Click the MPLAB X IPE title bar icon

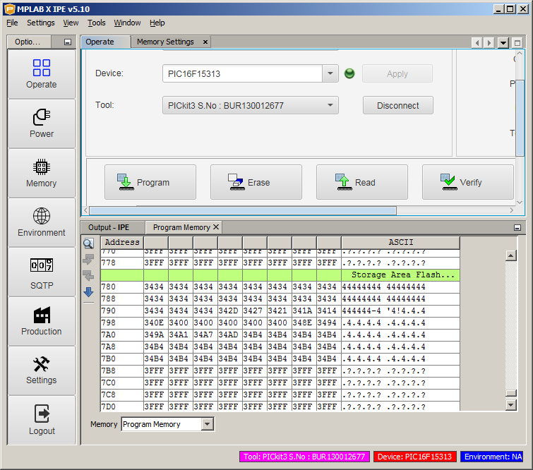(x=10, y=9)
